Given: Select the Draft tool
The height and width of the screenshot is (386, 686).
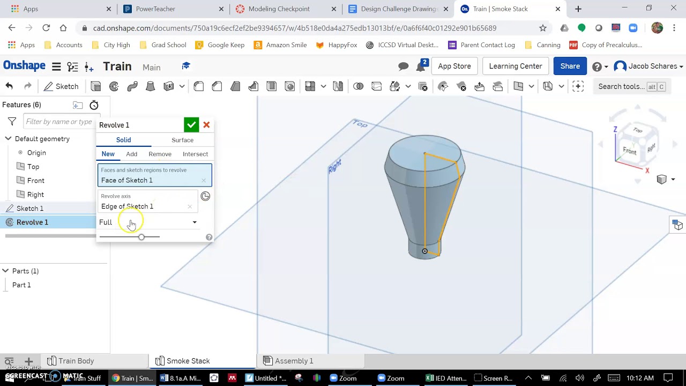Looking at the screenshot, I should tap(235, 86).
